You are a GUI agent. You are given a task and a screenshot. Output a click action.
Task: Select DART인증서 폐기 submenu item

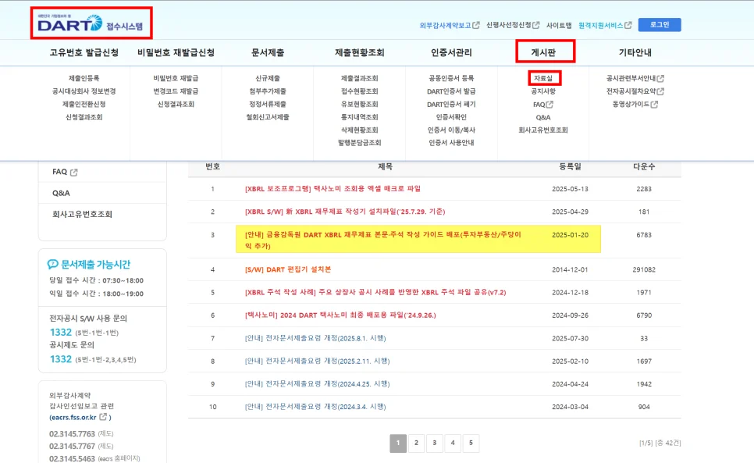pyautogui.click(x=451, y=104)
